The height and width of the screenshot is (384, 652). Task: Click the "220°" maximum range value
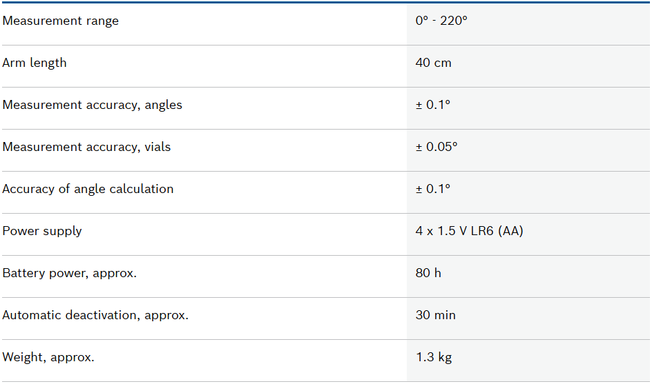tap(454, 21)
